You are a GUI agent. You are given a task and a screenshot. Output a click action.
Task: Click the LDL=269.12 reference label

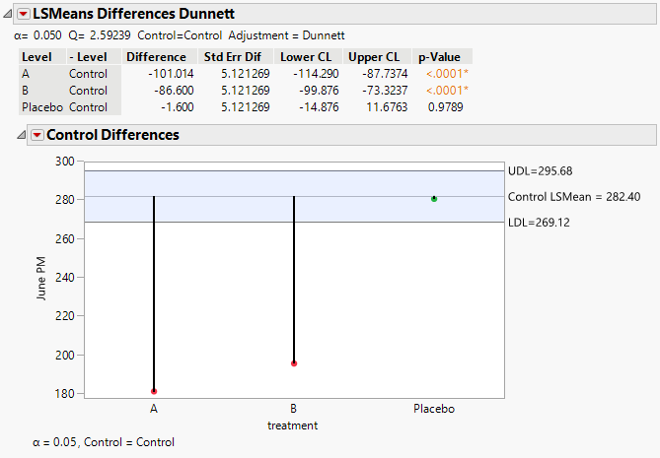point(540,223)
